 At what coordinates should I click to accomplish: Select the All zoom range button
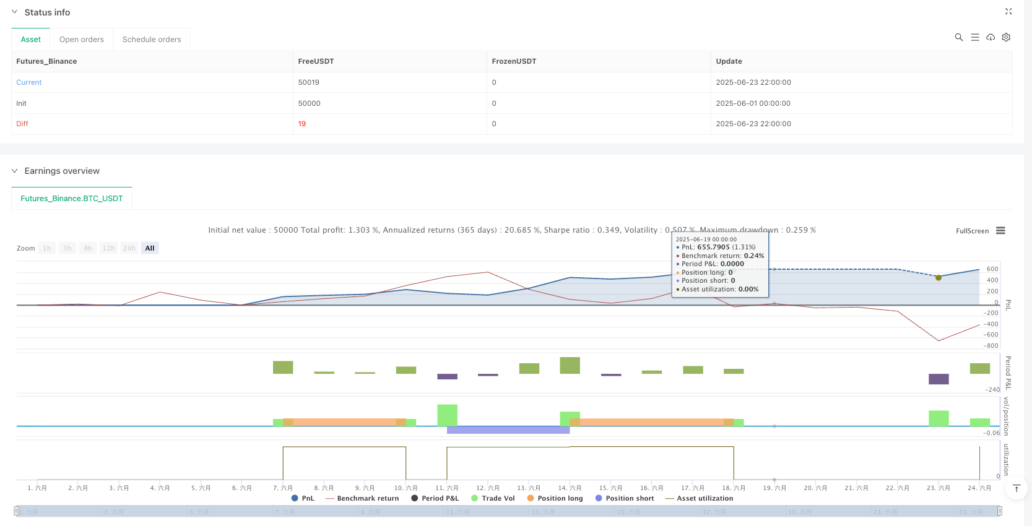coord(150,248)
